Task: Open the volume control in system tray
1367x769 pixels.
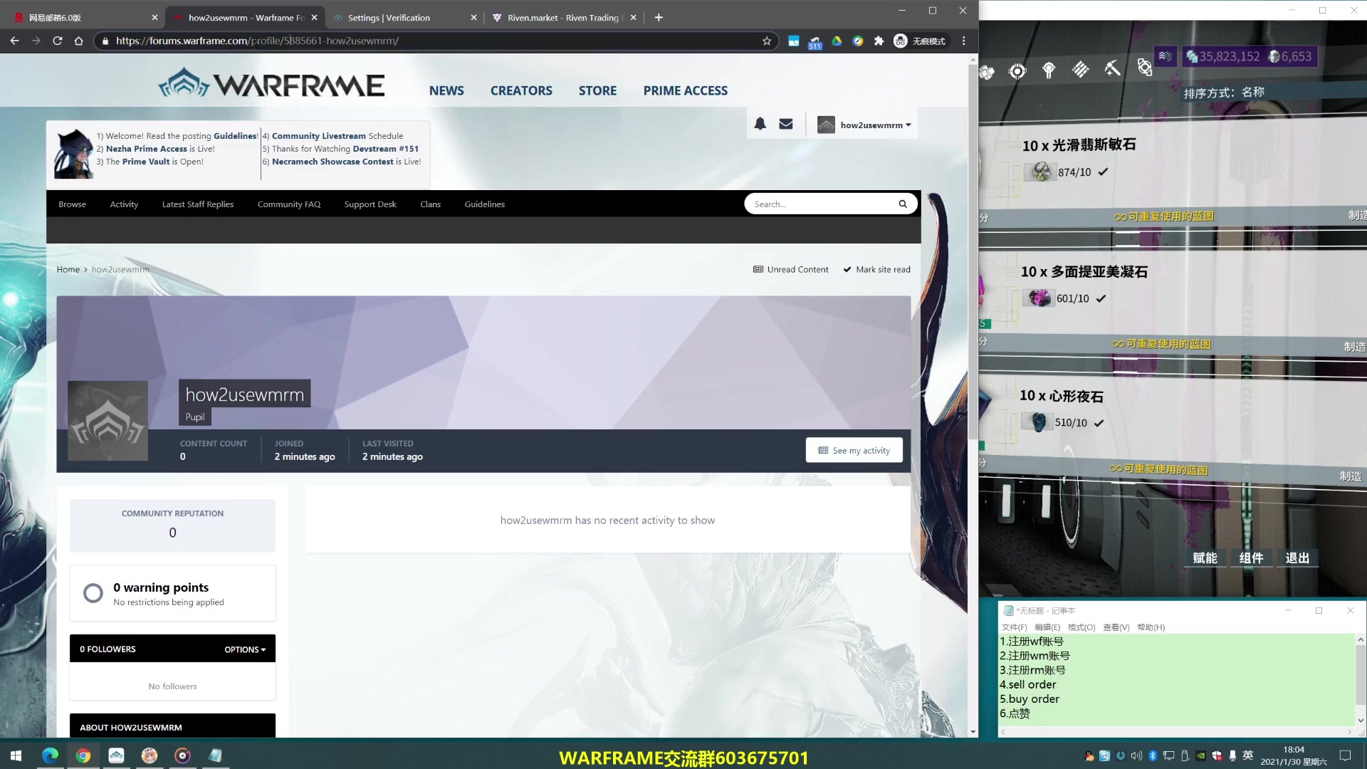Action: click(x=1136, y=755)
